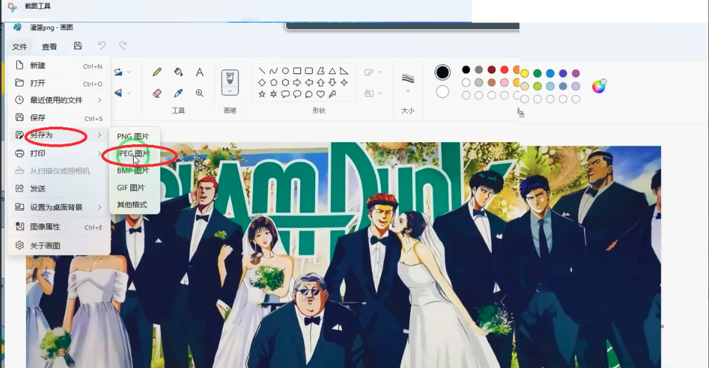
Task: Choose the Cloud callout shape
Action: [309, 94]
